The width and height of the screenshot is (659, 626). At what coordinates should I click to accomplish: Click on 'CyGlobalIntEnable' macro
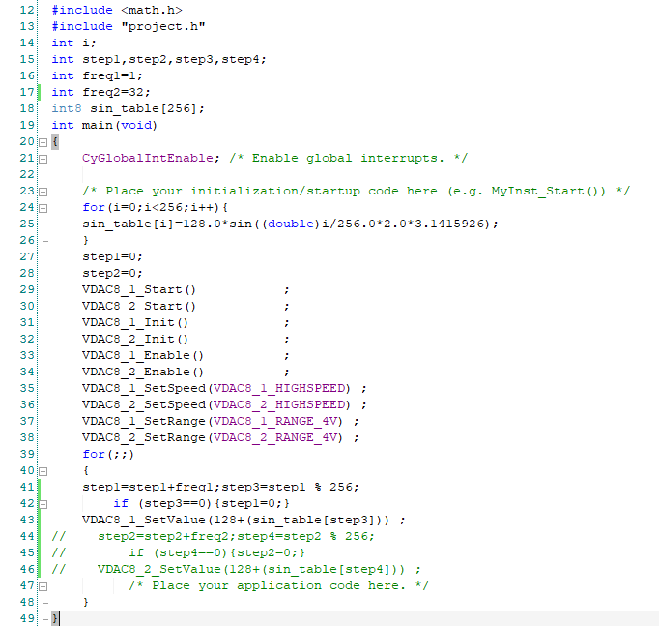[148, 158]
